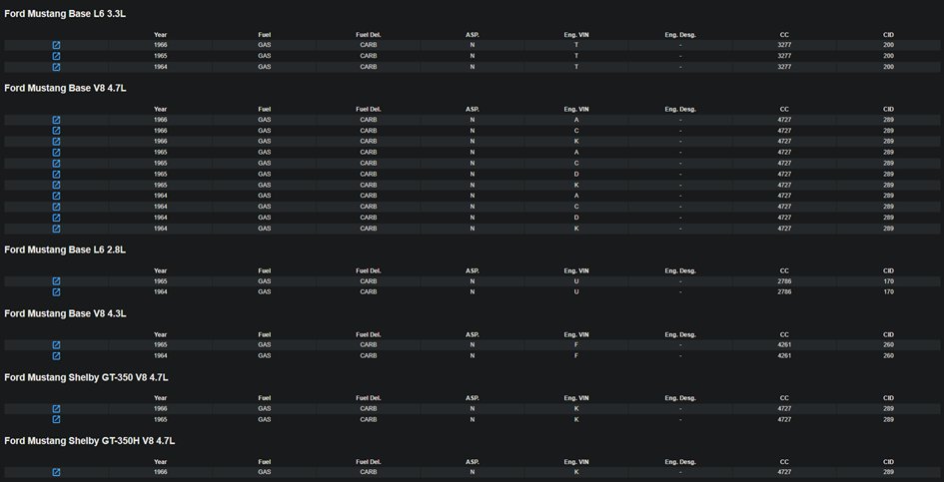Open the 1965 Shelby GT-350 V8 4.7L link icon
944x482 pixels.
pyautogui.click(x=56, y=420)
